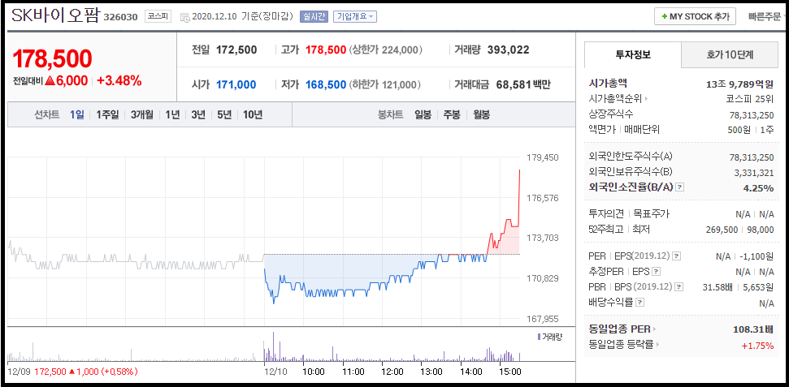The image size is (789, 387).
Task: Click the current price 178,500 headline
Action: (x=52, y=58)
